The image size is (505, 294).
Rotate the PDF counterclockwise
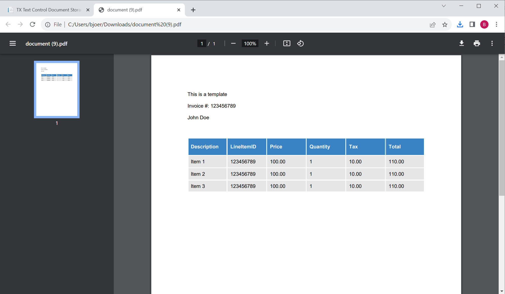point(300,43)
